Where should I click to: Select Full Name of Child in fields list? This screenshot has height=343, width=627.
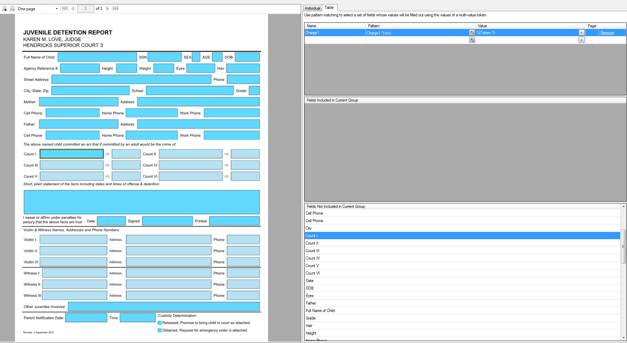coord(320,311)
